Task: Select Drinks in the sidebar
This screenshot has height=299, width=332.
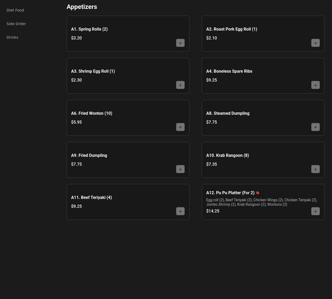Action: [x=12, y=37]
